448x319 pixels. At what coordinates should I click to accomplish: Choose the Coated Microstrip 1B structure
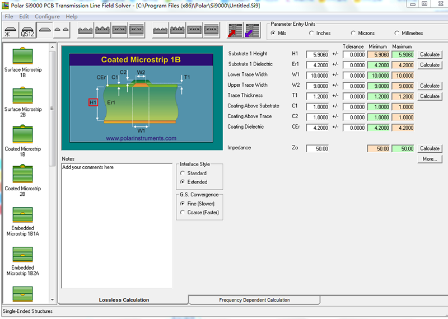point(23,142)
